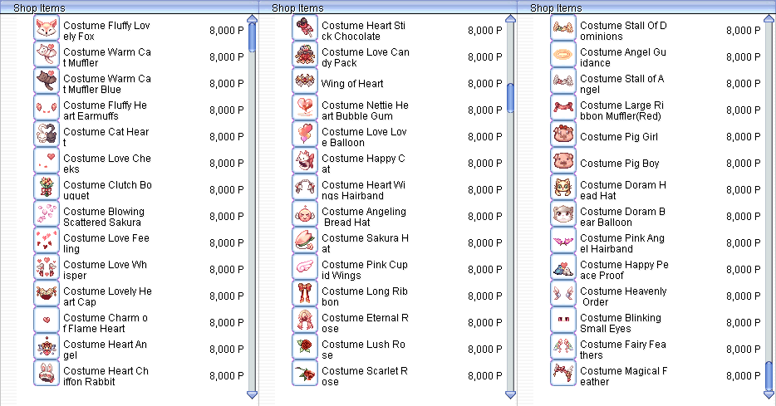
Task: Click the 8,000 P price of Costume Cat Heart
Action: point(226,136)
